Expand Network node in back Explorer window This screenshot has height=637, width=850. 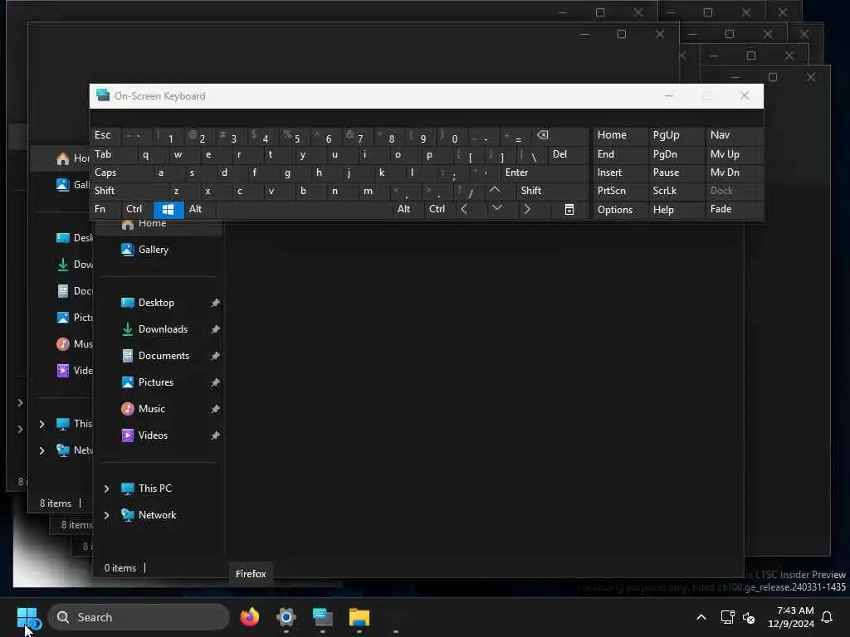[x=42, y=450]
